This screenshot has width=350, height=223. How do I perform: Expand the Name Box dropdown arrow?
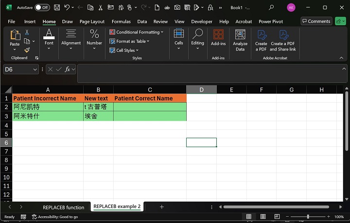click(x=35, y=69)
